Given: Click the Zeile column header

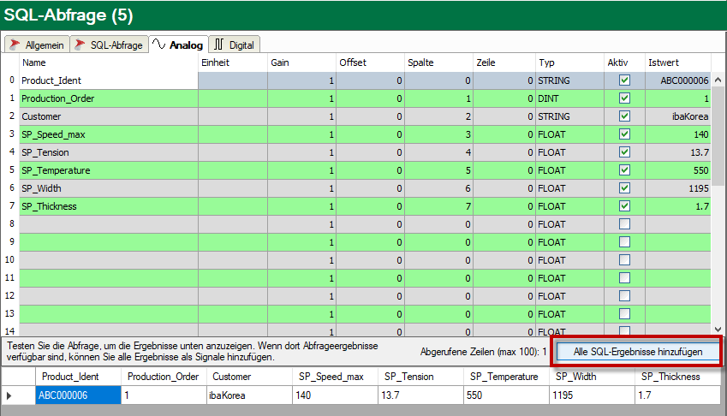Looking at the screenshot, I should tap(504, 62).
